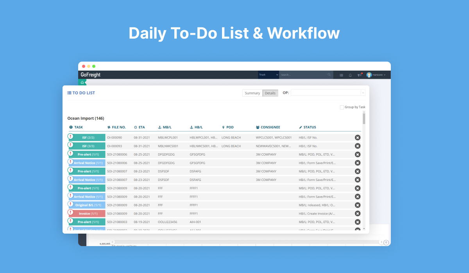Open the notifications bell
469x273 pixels.
point(350,75)
